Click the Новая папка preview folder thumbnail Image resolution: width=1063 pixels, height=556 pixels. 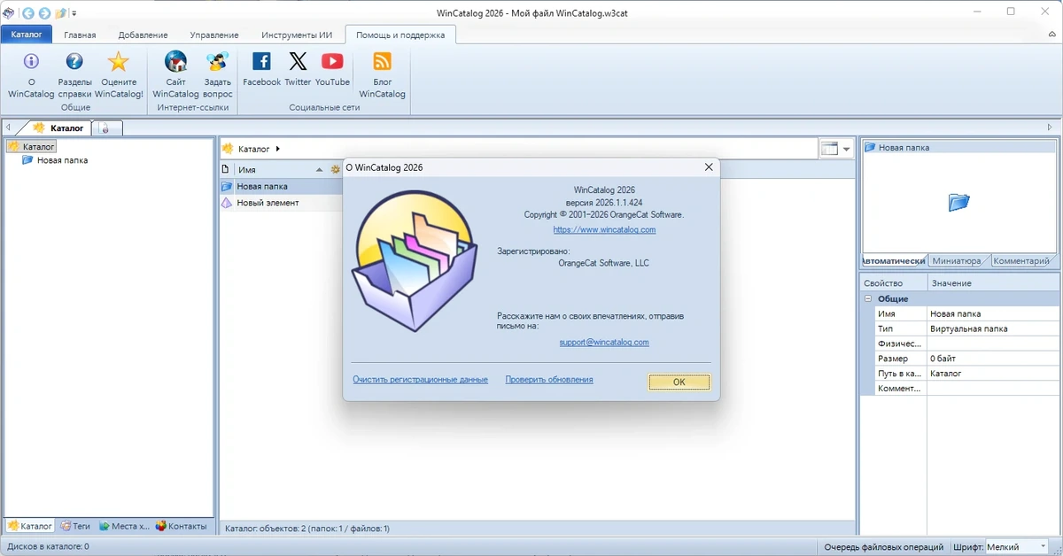point(959,203)
